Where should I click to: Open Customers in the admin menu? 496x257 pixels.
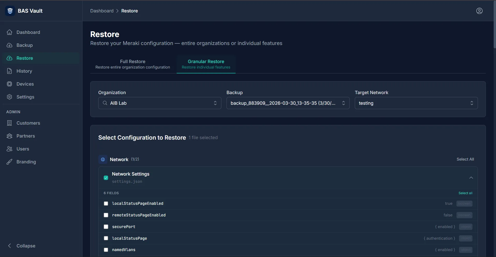pyautogui.click(x=41, y=123)
